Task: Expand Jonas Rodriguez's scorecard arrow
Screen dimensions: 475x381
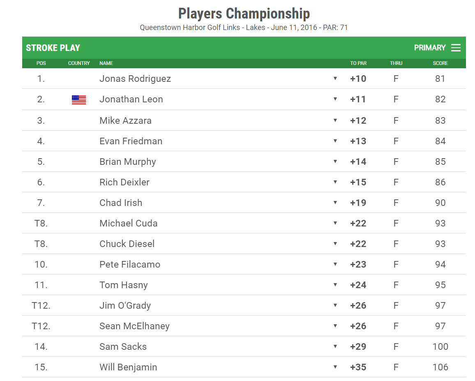Action: [x=335, y=79]
